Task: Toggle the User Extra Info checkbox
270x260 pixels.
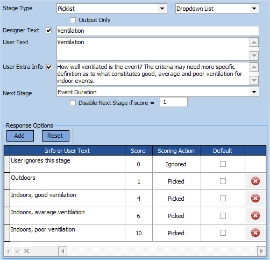Action: click(49, 67)
